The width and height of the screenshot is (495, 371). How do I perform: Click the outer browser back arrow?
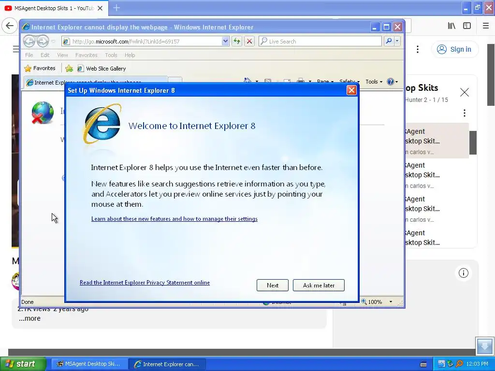click(x=10, y=26)
